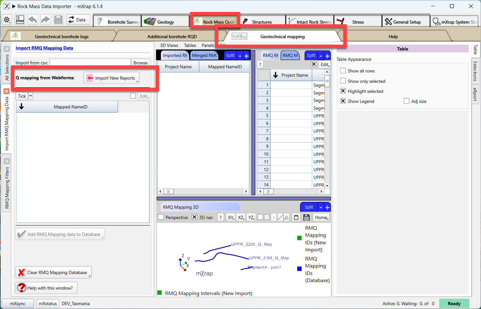Screen dimensions: 481x309
Task: Save the 3D view using the disk icon
Action: (x=306, y=217)
